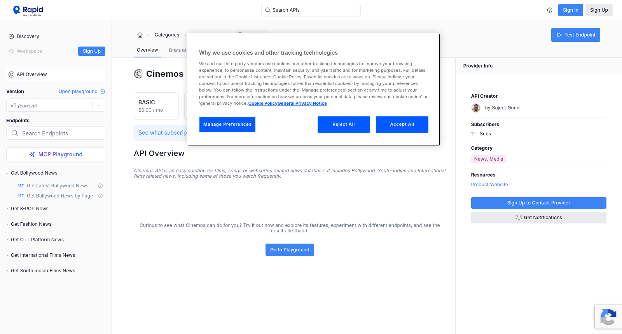Image resolution: width=622 pixels, height=334 pixels.
Task: Click the '111 Subs' subscriber count
Action: (481, 134)
